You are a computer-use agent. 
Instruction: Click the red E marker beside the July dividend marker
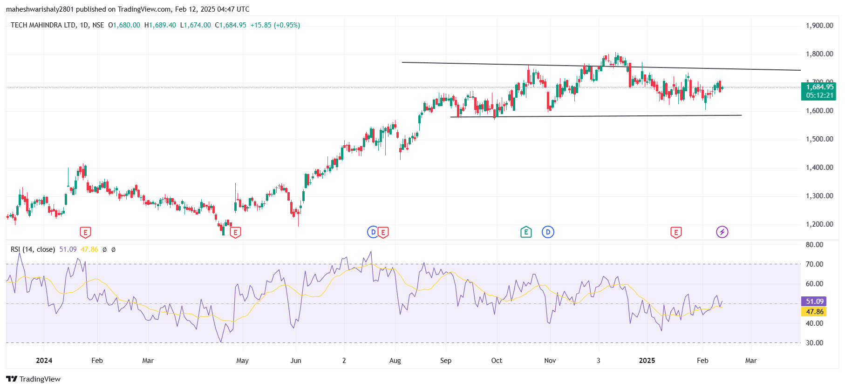[383, 232]
